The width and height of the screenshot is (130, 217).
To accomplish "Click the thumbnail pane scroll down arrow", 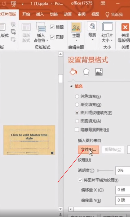I will (60, 209).
